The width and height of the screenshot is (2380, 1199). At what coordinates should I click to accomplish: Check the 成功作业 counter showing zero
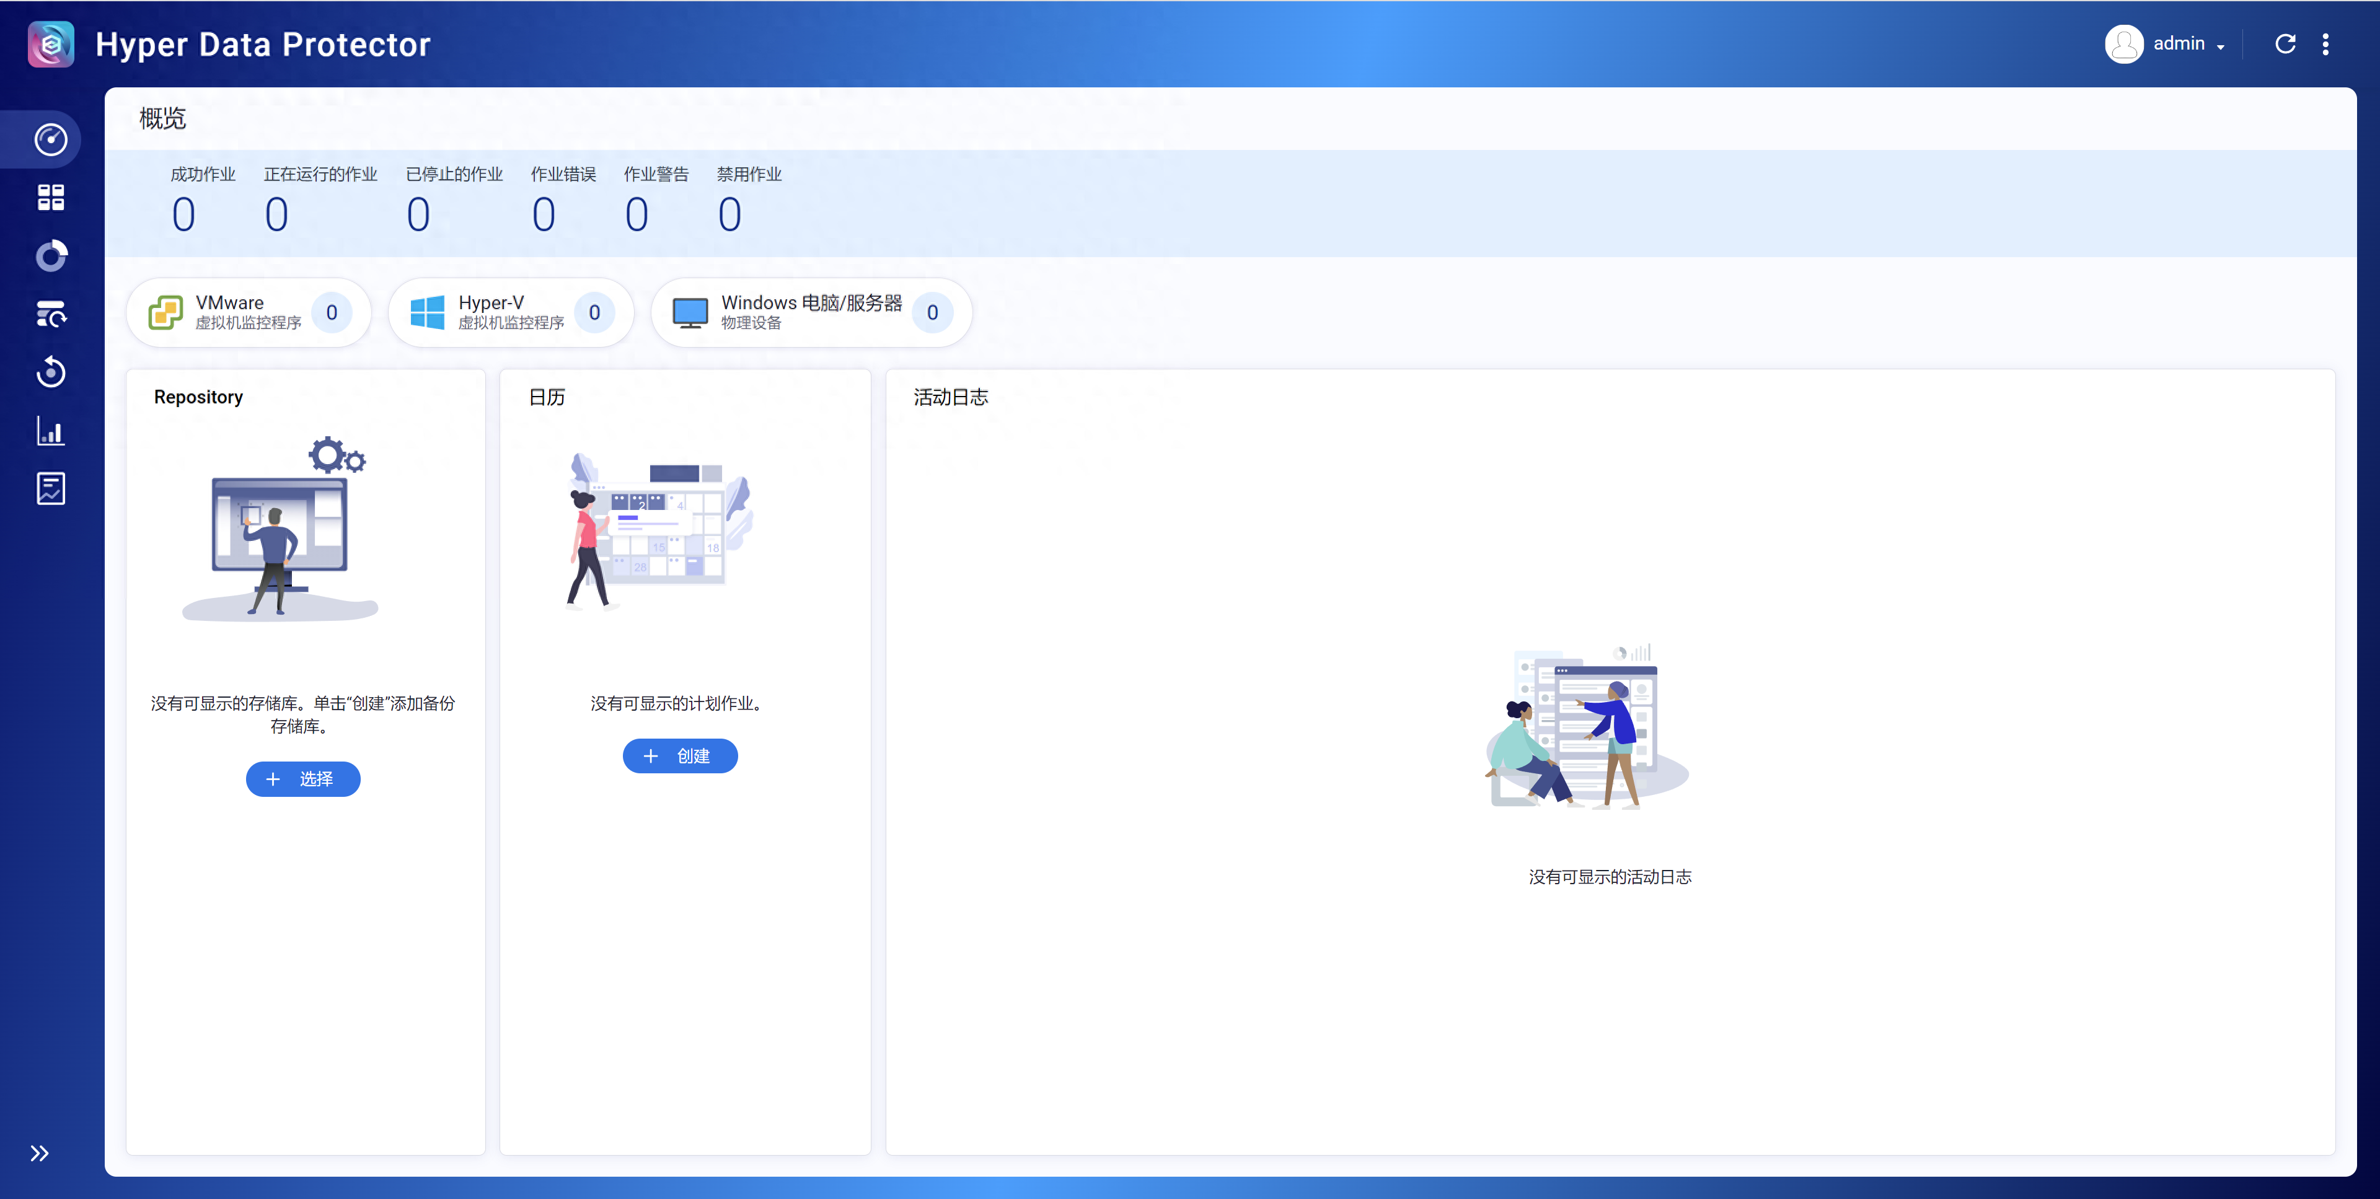point(184,213)
